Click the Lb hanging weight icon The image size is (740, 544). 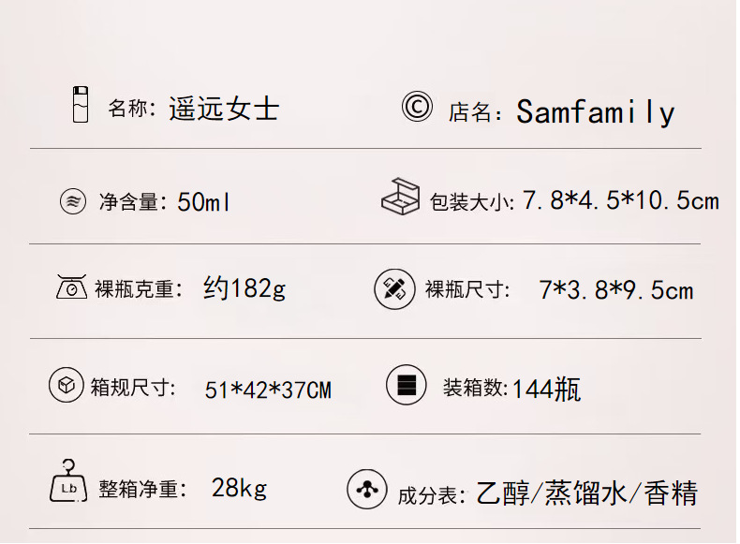click(67, 482)
